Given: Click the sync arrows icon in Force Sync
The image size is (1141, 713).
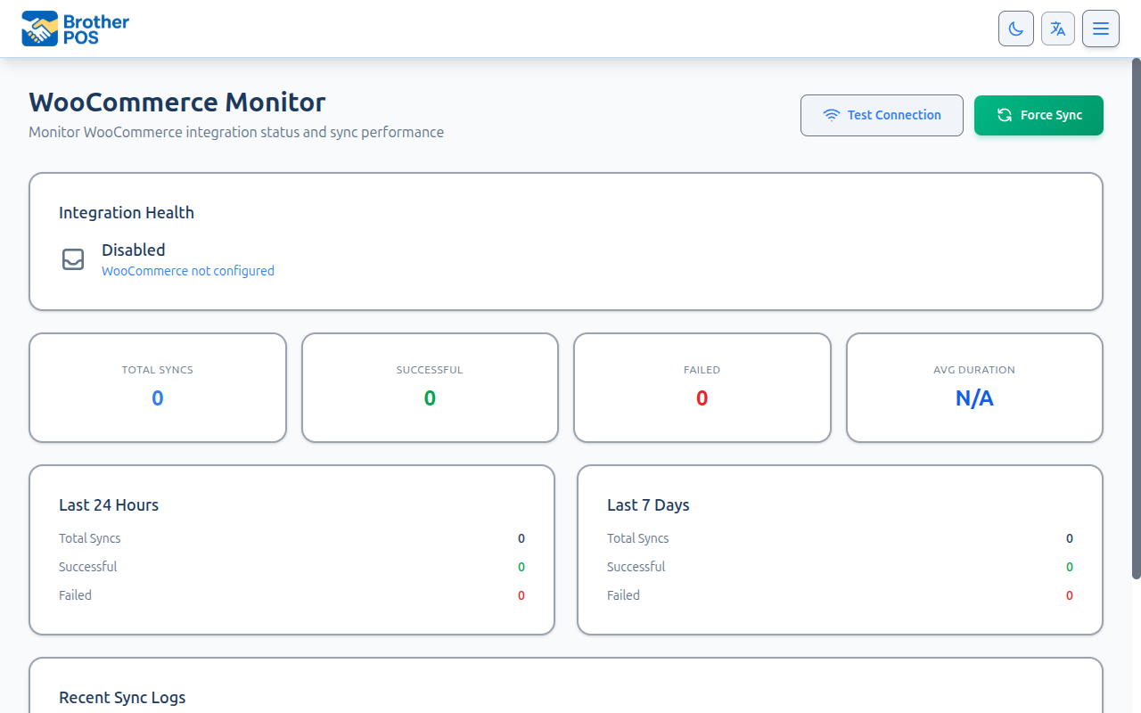Looking at the screenshot, I should tap(1005, 115).
